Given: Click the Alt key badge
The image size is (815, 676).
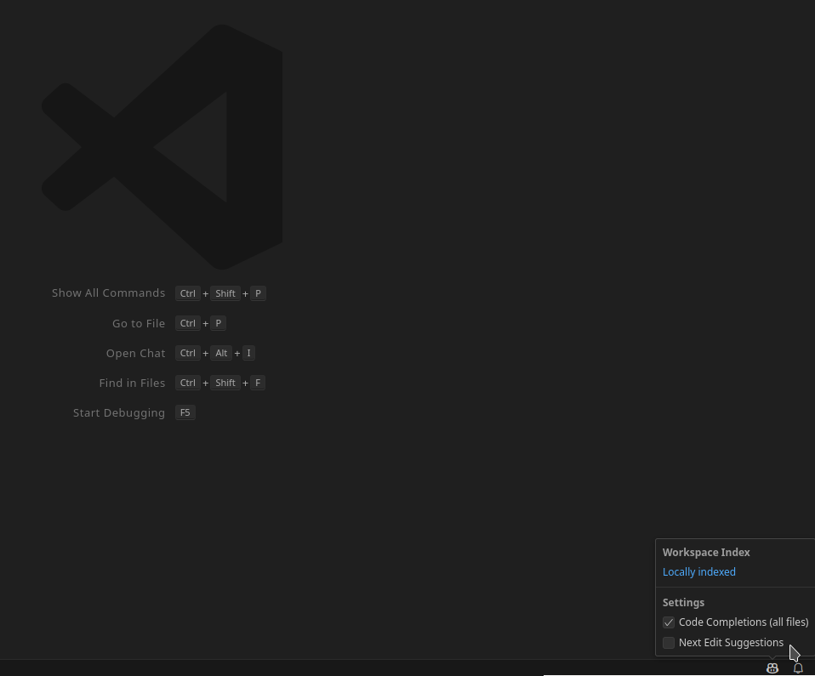Looking at the screenshot, I should (x=221, y=353).
